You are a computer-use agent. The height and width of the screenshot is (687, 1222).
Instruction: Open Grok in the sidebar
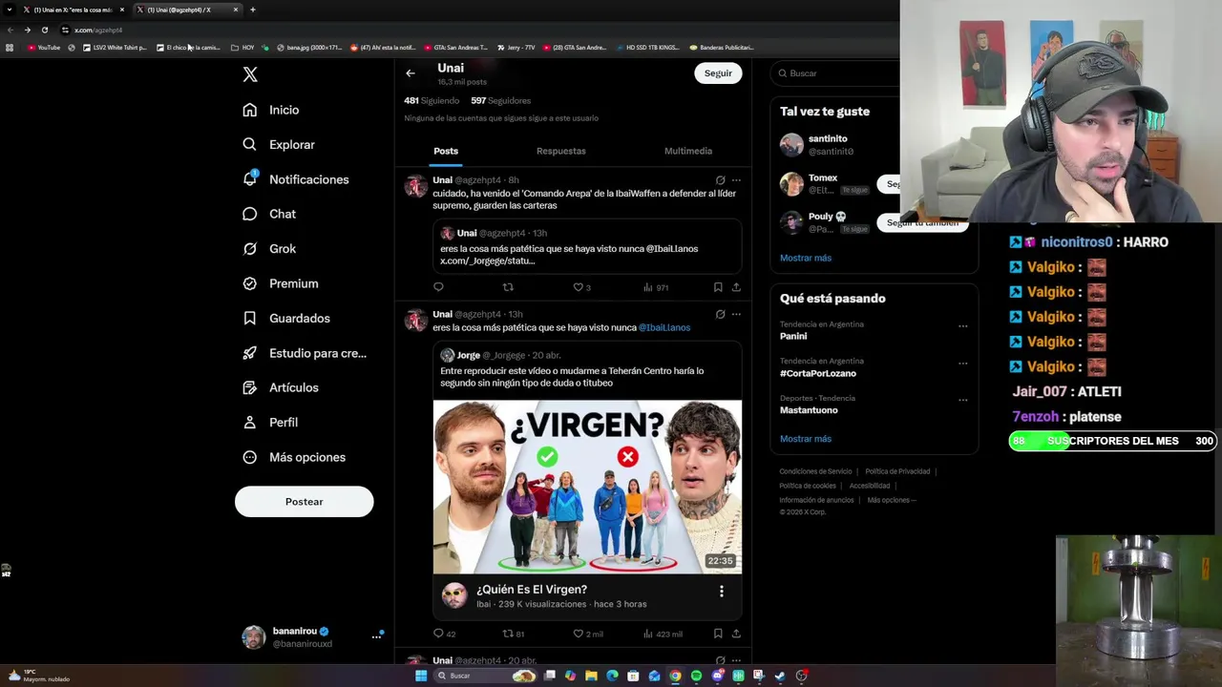pos(269,249)
